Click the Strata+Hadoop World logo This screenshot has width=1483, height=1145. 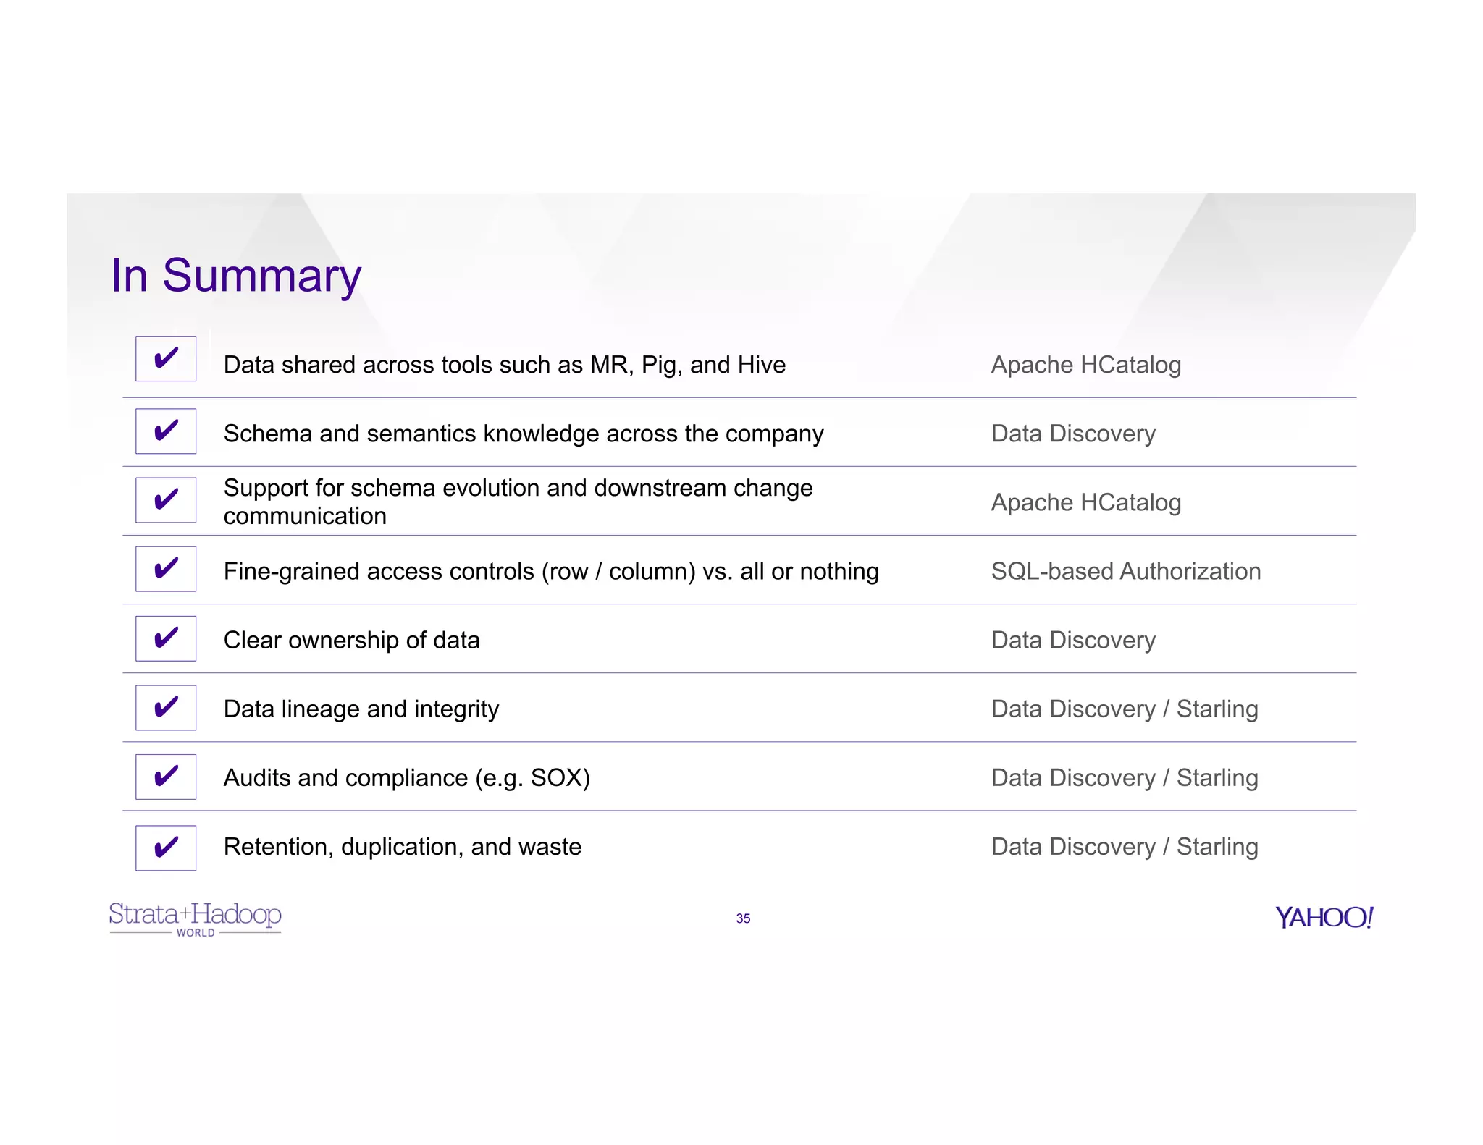point(196,918)
